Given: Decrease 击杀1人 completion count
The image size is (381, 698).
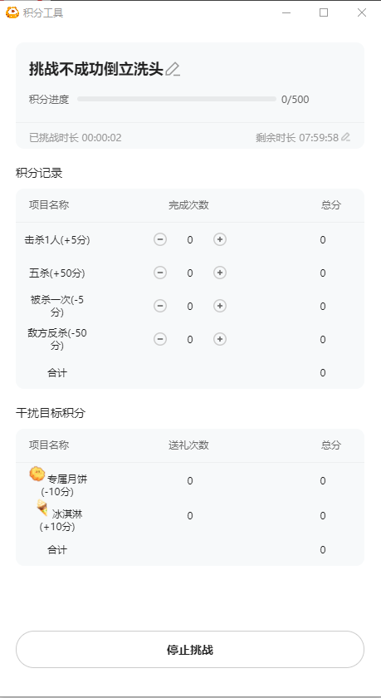Looking at the screenshot, I should click(x=160, y=239).
